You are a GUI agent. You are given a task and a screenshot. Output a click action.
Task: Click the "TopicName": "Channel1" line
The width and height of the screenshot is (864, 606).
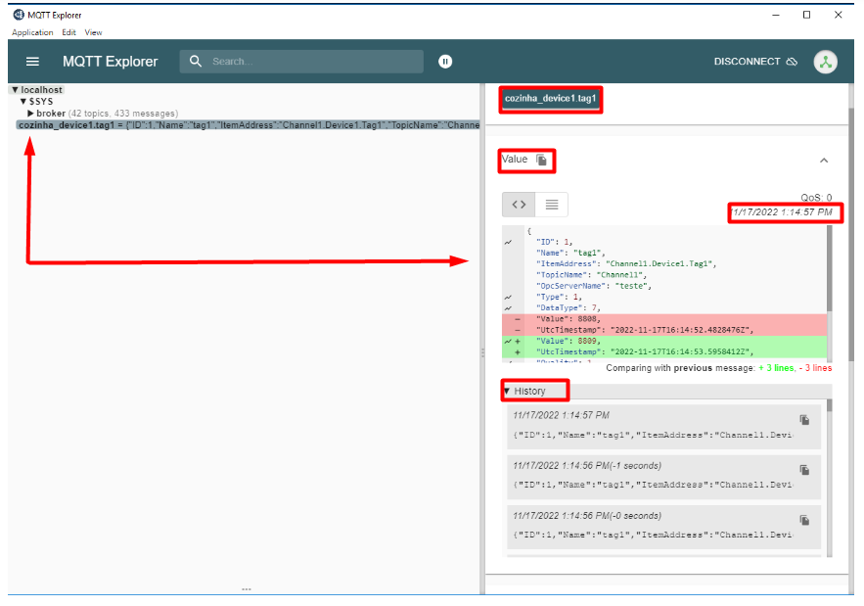592,275
